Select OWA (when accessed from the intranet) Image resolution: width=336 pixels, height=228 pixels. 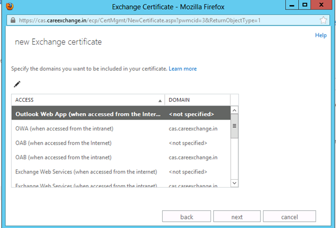[121, 128]
